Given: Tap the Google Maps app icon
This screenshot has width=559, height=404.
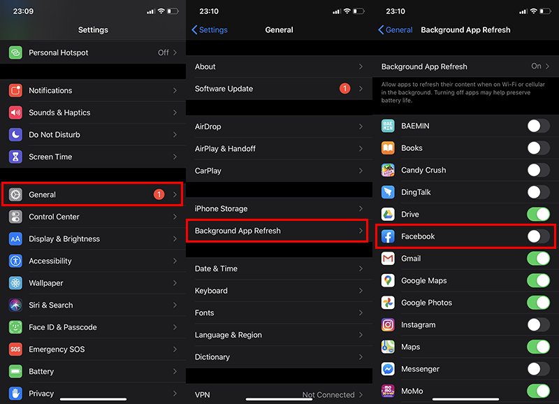Looking at the screenshot, I should [388, 280].
